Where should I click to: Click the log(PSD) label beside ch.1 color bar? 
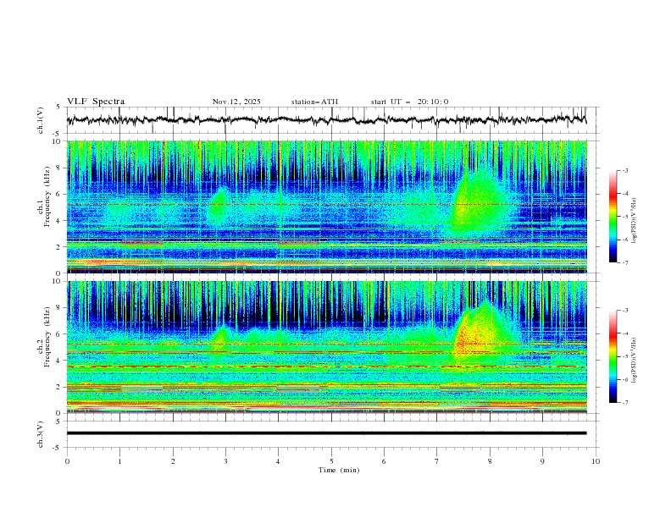(634, 221)
